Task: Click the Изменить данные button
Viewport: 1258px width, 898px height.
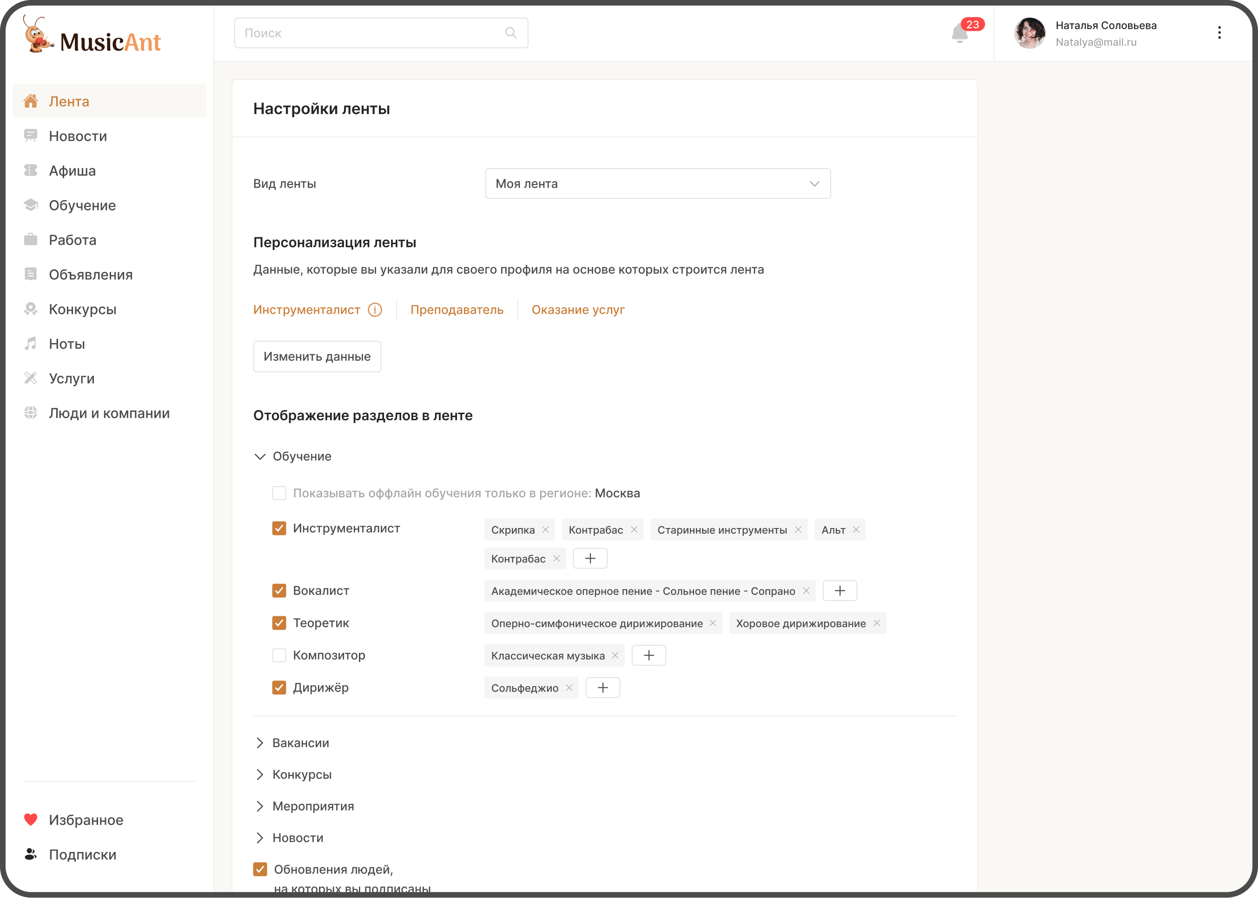Action: tap(317, 357)
